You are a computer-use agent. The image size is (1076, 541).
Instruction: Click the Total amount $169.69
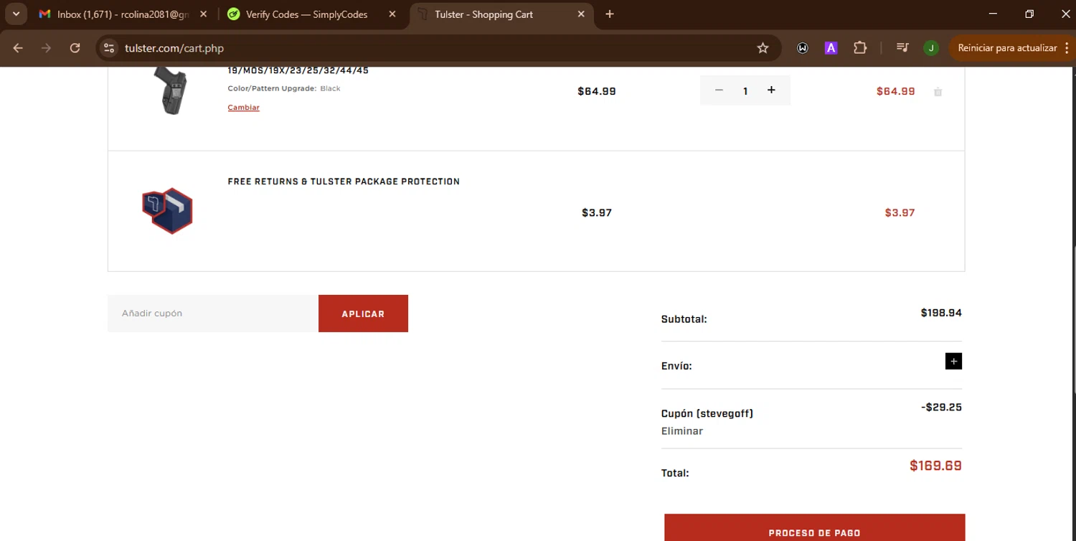[x=935, y=466]
